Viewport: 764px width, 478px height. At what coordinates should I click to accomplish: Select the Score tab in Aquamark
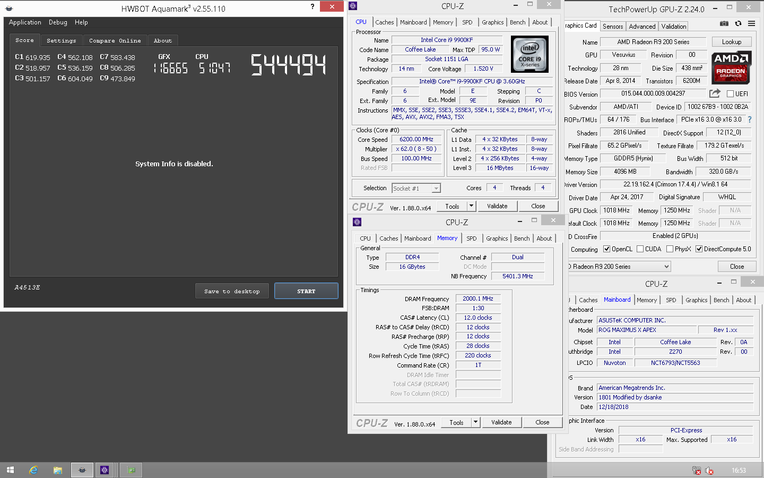pyautogui.click(x=24, y=40)
